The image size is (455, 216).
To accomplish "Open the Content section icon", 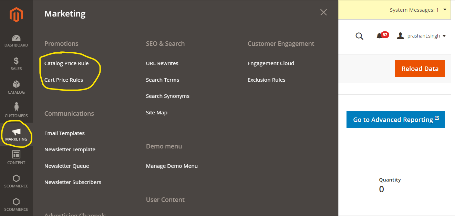I will pos(16,156).
